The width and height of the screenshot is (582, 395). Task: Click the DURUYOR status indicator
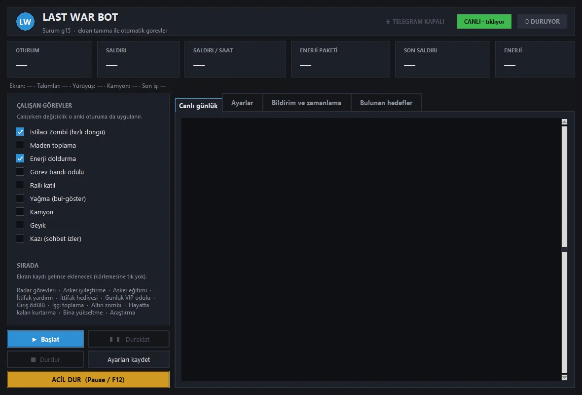[x=542, y=22]
